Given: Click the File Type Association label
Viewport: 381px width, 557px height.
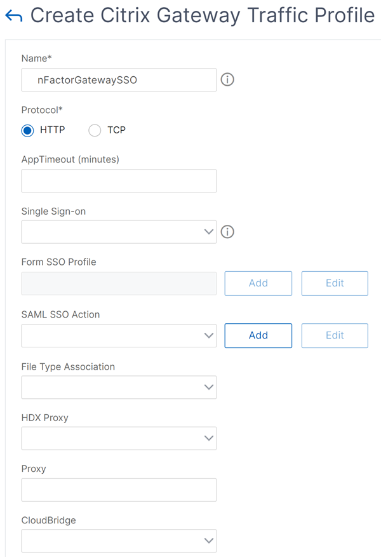Looking at the screenshot, I should click(x=68, y=366).
